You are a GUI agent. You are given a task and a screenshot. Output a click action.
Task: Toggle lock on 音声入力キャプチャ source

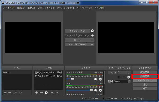(x=61, y=72)
